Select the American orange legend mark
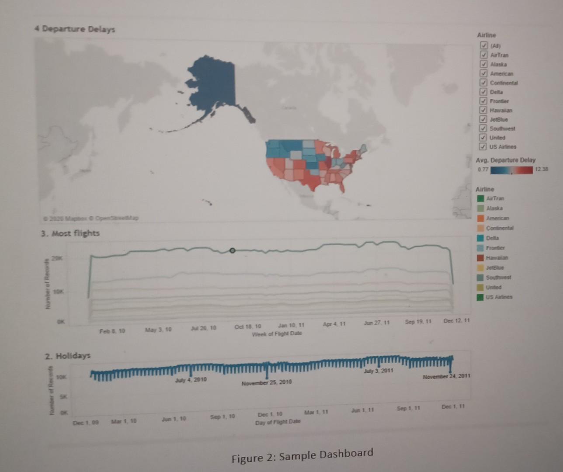563x472 pixels. coord(482,218)
